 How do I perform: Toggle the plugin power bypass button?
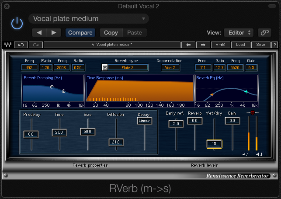pos(17,23)
